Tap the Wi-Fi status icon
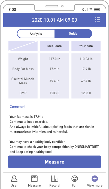 click(x=91, y=9)
